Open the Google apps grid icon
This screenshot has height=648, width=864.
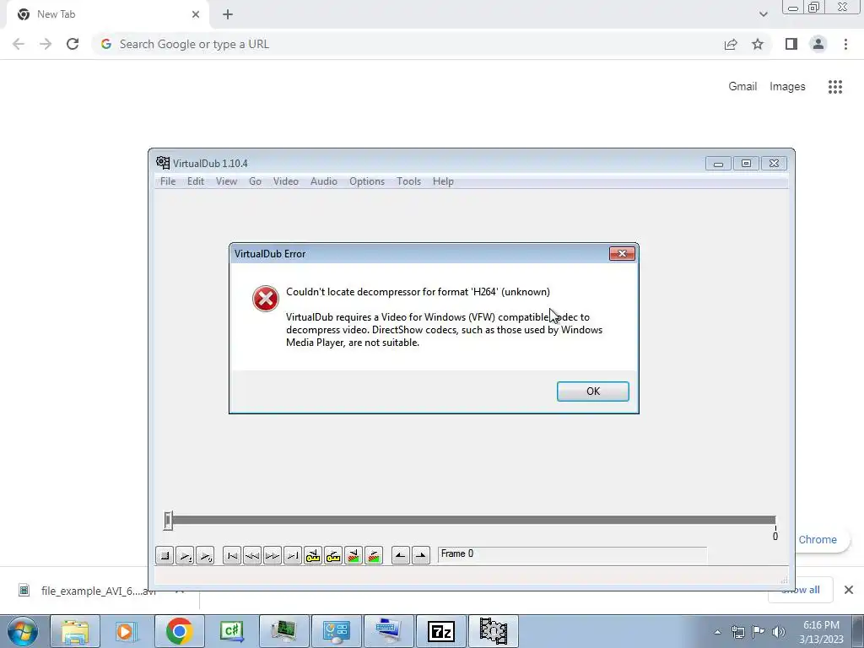click(835, 87)
